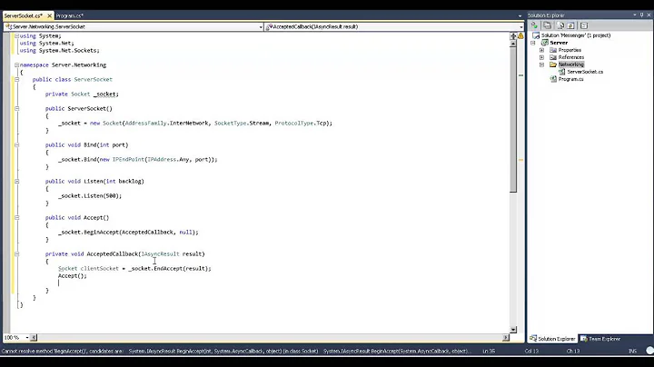Open the 100 % zoom level dropdown

pyautogui.click(x=27, y=337)
